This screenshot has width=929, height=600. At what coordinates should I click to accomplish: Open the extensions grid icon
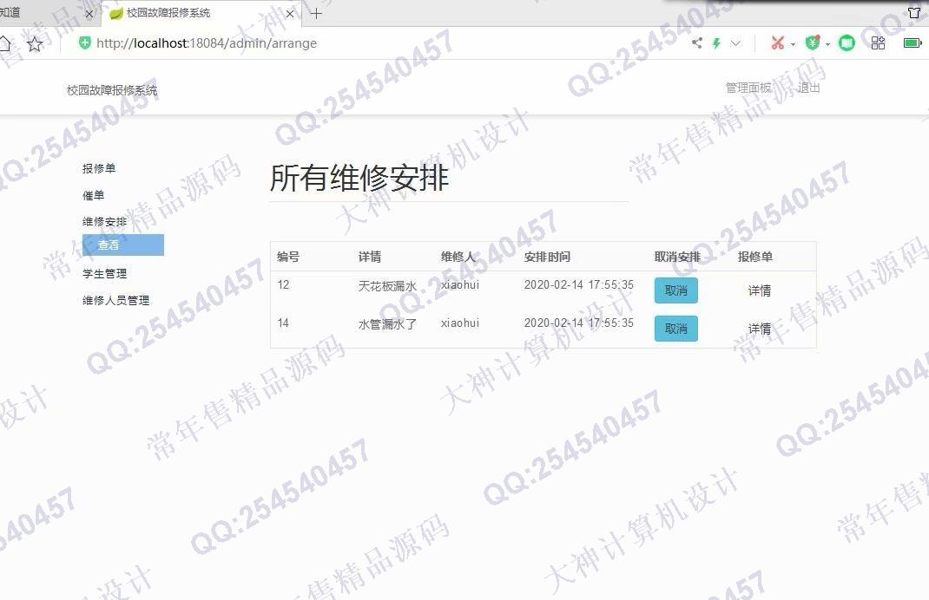878,42
